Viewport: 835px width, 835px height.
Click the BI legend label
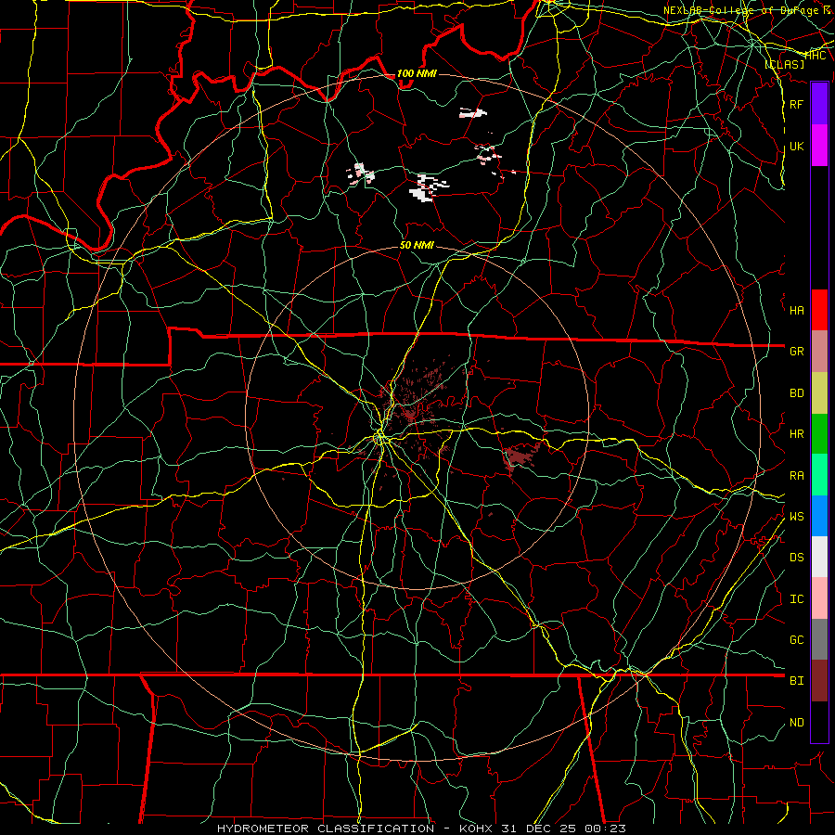pyautogui.click(x=797, y=681)
